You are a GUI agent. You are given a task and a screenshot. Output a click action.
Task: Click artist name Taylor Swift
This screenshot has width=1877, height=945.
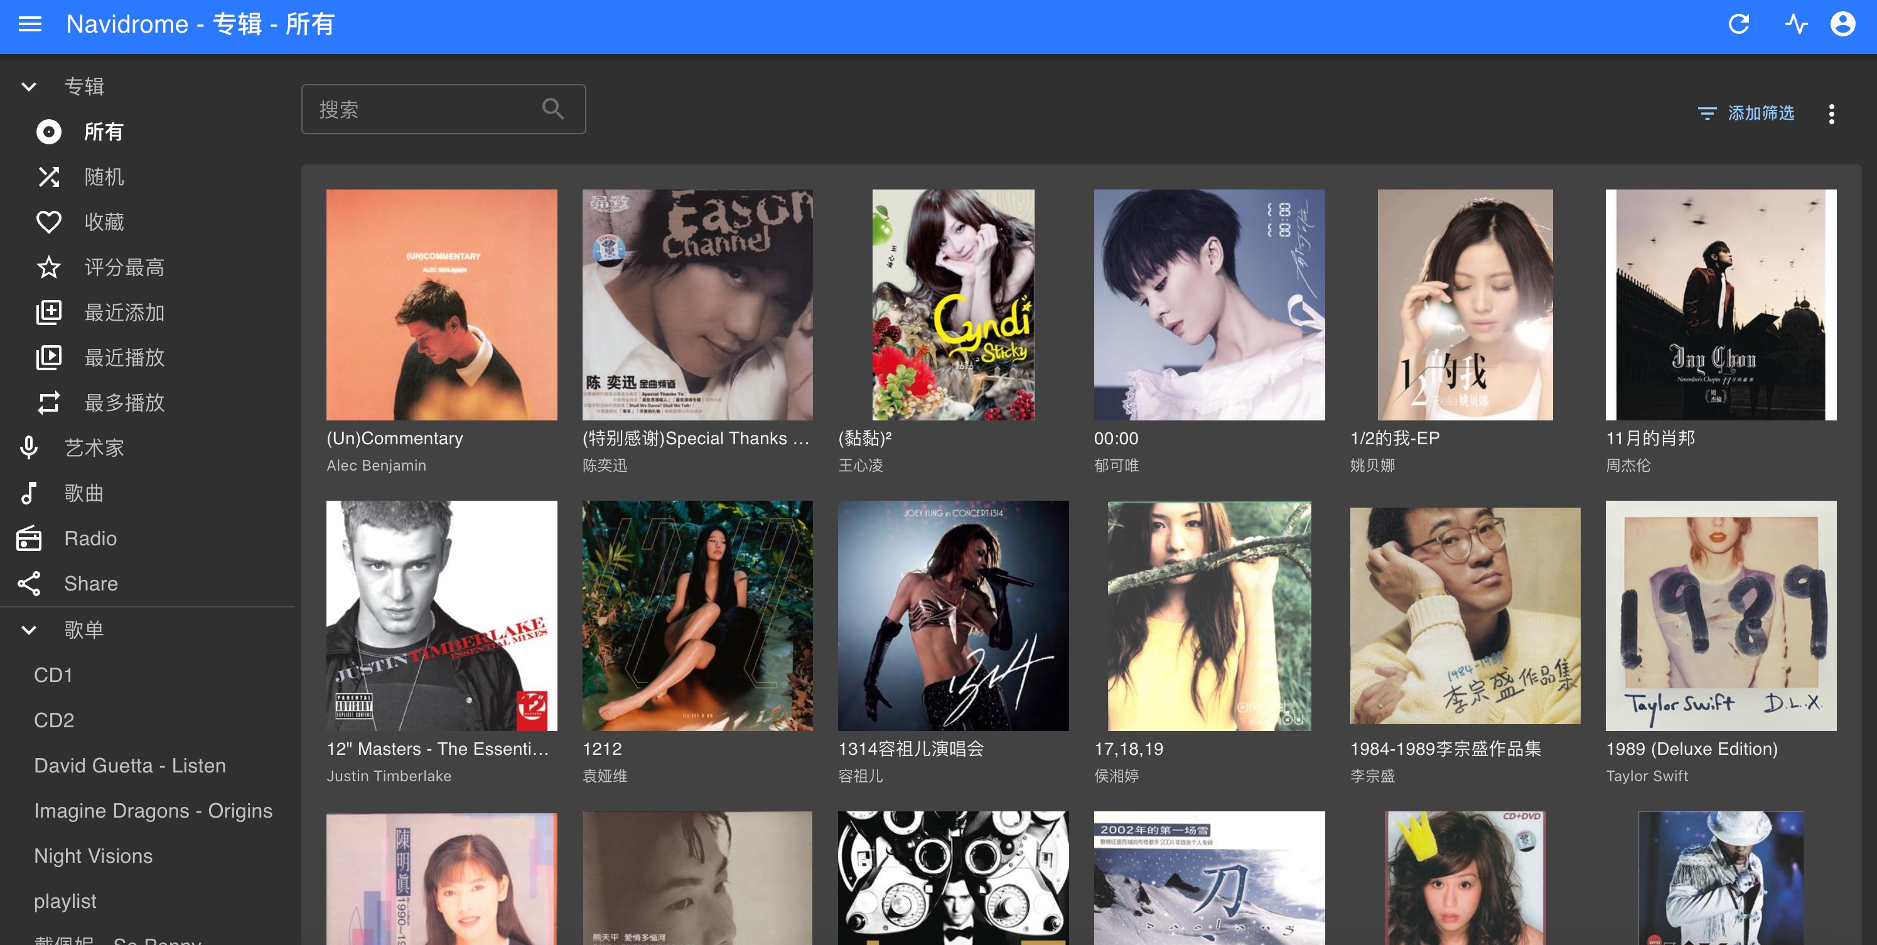coord(1647,776)
